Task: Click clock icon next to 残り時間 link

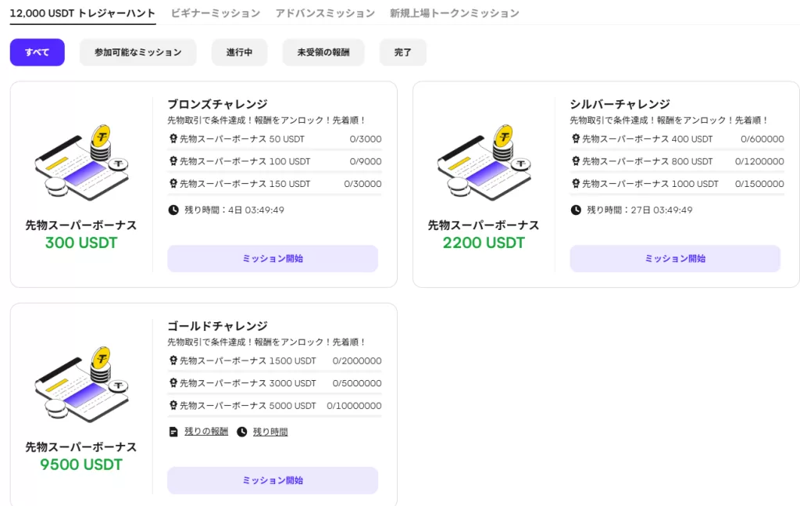Action: pyautogui.click(x=242, y=432)
